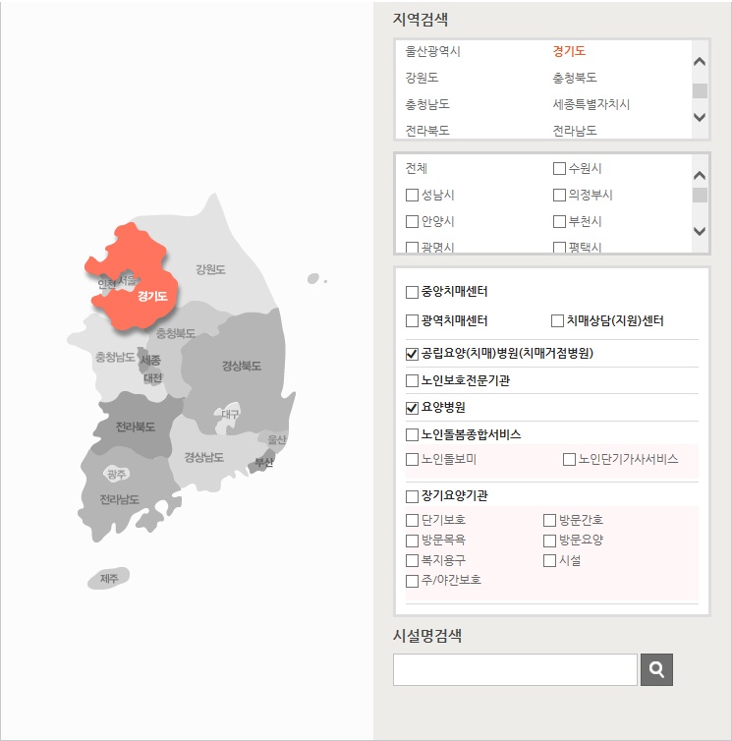The image size is (732, 741).
Task: Focus the 시설명검색 text field
Action: (x=515, y=669)
